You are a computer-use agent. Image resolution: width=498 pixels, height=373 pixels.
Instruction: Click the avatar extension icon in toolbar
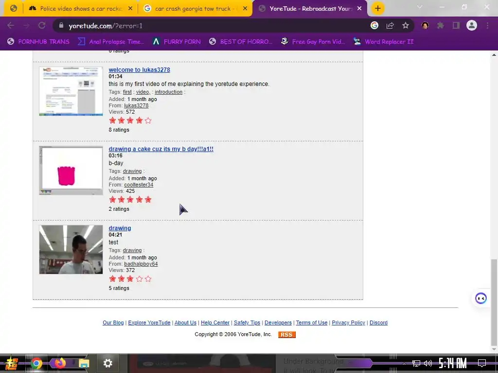coord(425,26)
